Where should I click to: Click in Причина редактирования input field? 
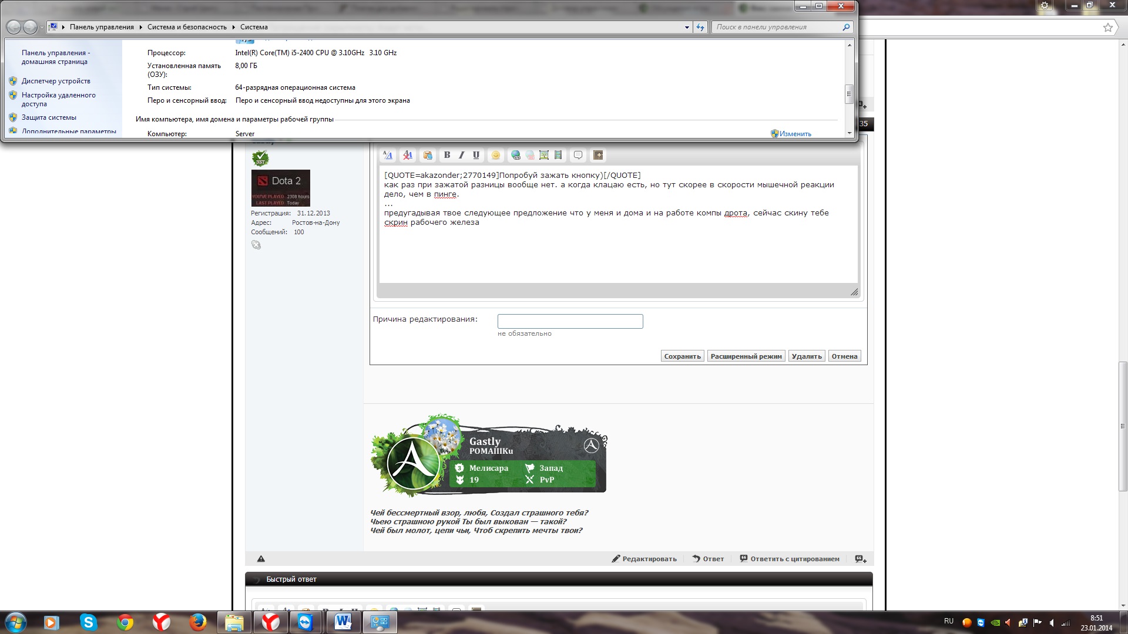pos(570,321)
